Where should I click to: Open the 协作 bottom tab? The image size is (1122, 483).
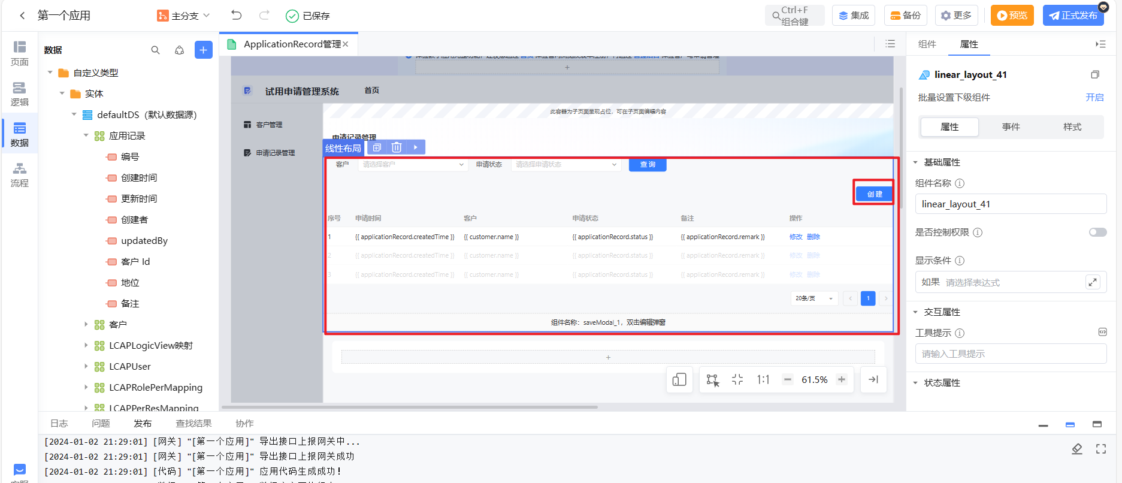pos(244,423)
